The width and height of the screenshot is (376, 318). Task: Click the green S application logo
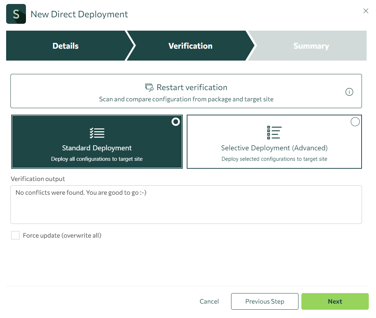[16, 14]
